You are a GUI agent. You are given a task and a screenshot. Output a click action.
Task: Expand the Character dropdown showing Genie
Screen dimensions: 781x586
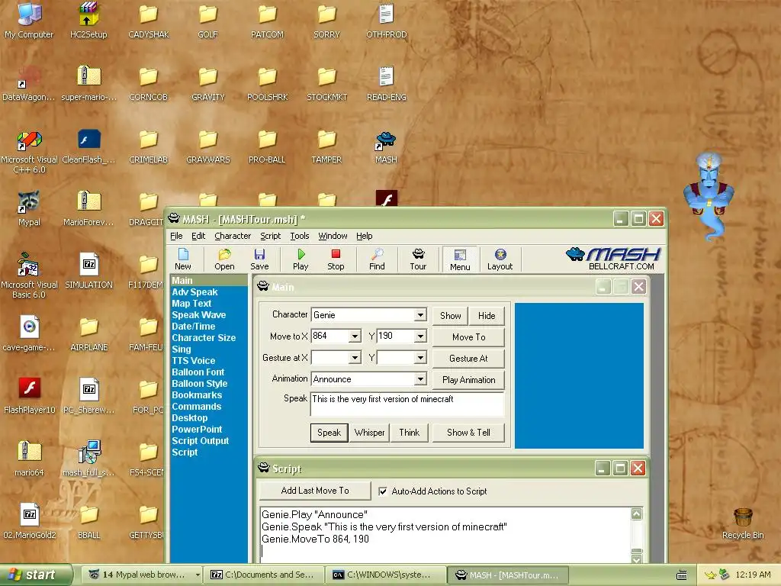(x=420, y=315)
